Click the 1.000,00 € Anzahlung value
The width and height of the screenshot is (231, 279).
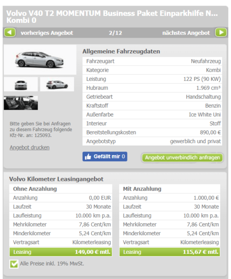(206, 198)
